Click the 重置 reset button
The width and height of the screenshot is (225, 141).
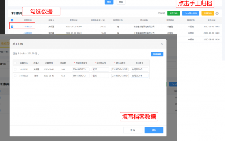121,2
